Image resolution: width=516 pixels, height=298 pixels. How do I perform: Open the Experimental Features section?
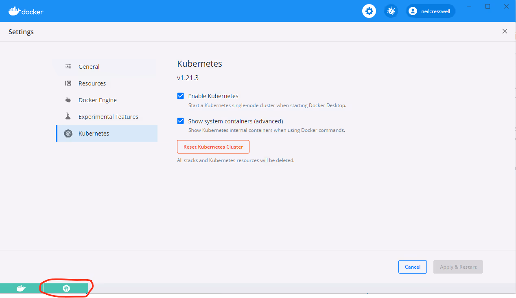[107, 117]
